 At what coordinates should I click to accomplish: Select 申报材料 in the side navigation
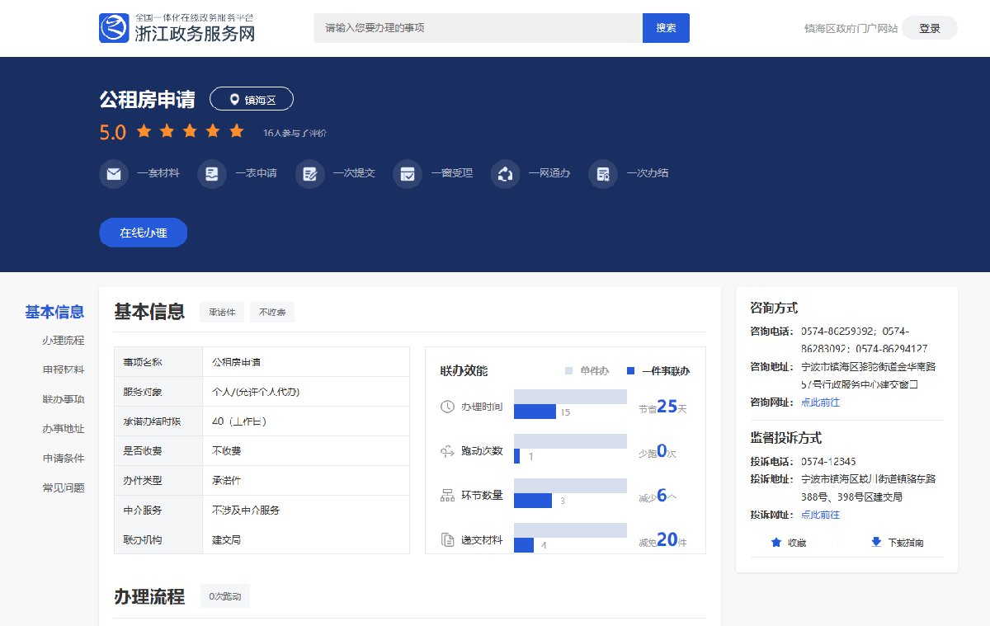click(64, 369)
